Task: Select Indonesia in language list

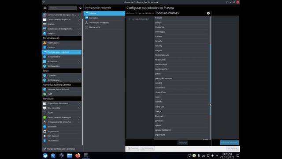Action: tap(182, 27)
